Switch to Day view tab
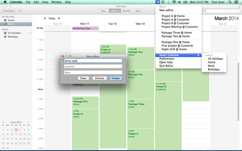 point(103,11)
